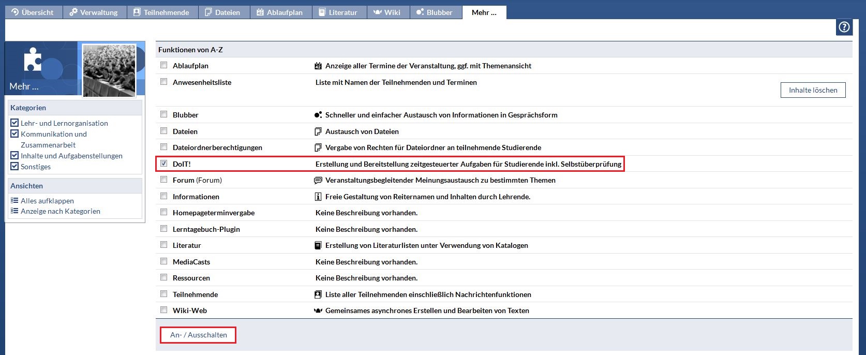The width and height of the screenshot is (866, 355).
Task: Click the lecture hall course picture
Action: click(109, 69)
